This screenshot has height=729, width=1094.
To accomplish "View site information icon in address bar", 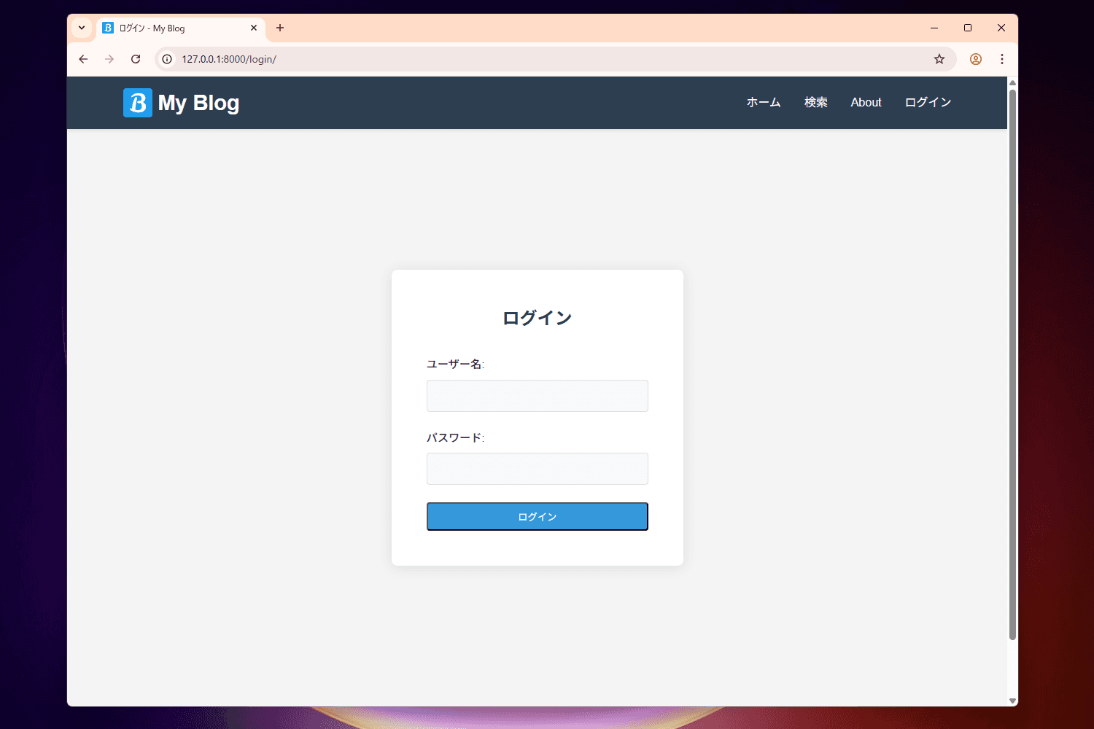I will pyautogui.click(x=167, y=59).
